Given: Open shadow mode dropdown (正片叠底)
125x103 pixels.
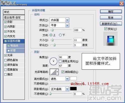Looking at the screenshot, I should point(59,89).
